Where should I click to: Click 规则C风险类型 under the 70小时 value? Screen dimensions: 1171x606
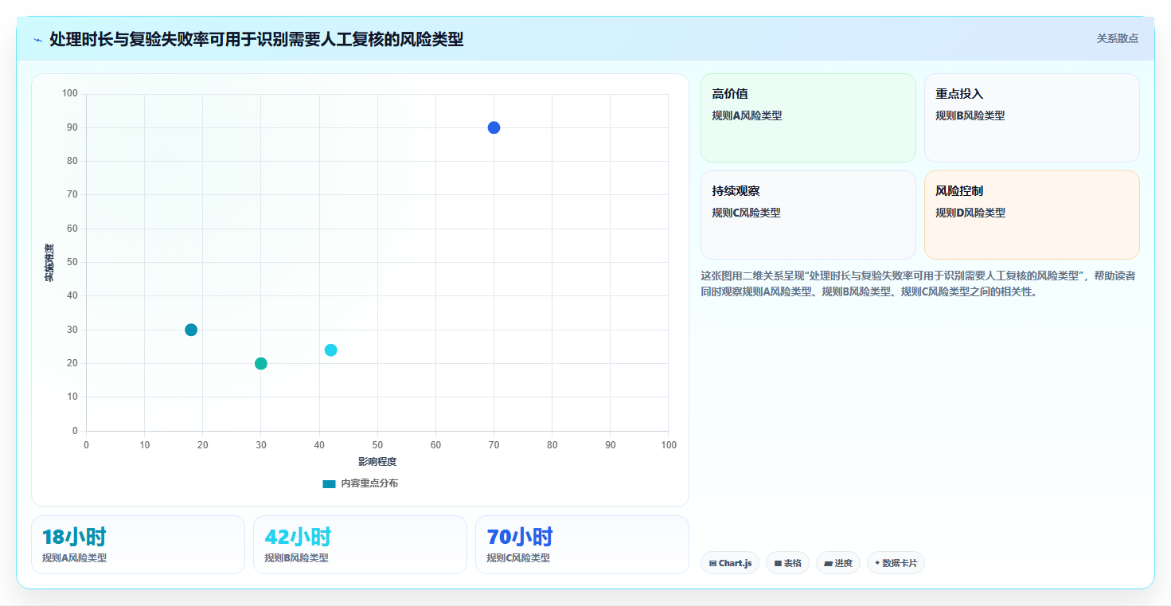[x=518, y=558]
